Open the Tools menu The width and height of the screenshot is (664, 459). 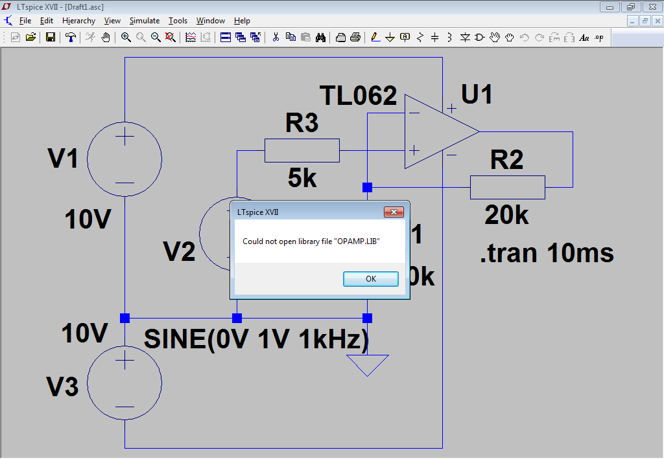tap(178, 21)
